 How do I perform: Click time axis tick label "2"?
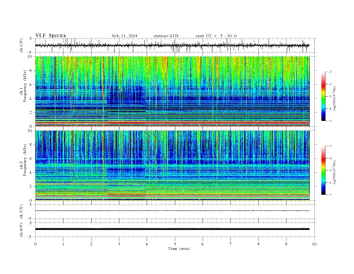click(x=91, y=244)
